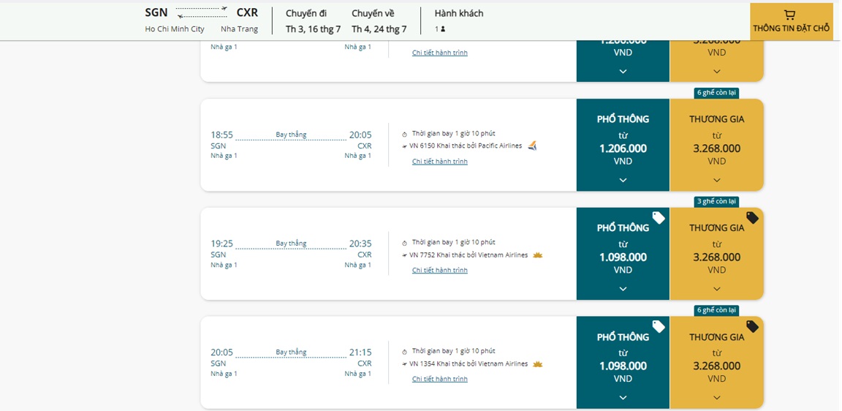
Task: Click the Vietnam Airlines lotus logo on VN 7752
Action: click(x=538, y=255)
